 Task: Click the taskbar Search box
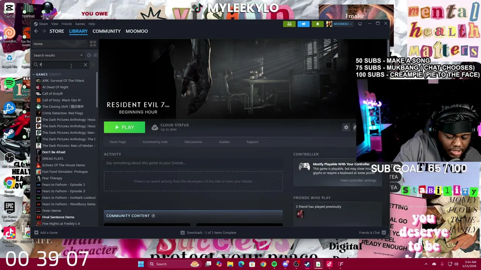tap(174, 264)
